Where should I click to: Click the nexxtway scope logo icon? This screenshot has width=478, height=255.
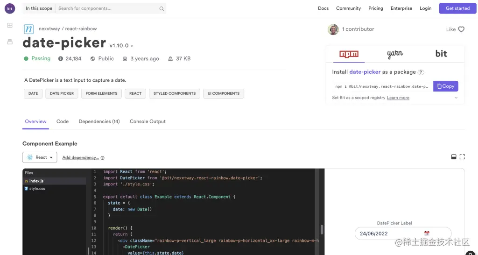click(28, 29)
